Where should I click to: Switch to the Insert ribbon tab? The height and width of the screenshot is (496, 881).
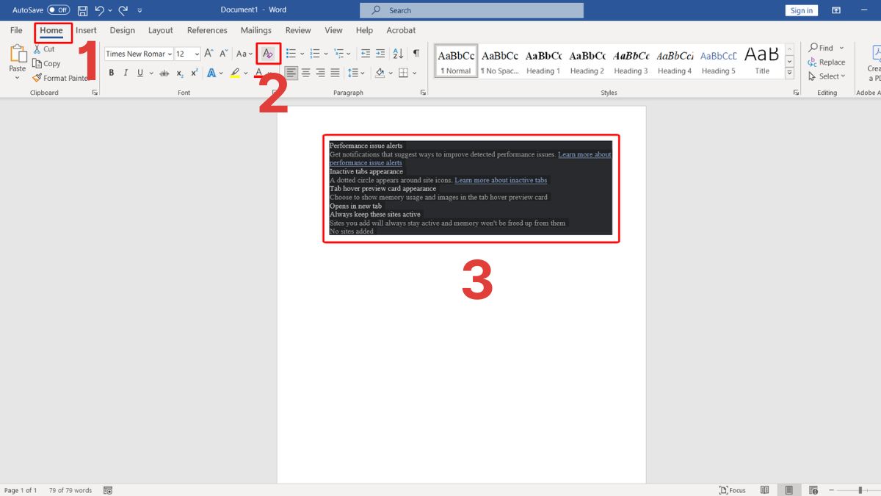tap(86, 30)
